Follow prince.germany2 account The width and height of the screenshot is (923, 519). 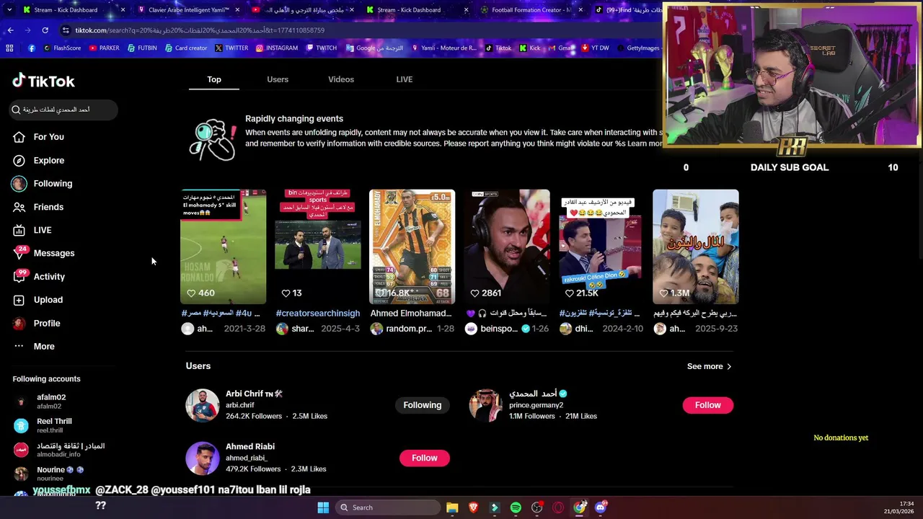pos(708,405)
